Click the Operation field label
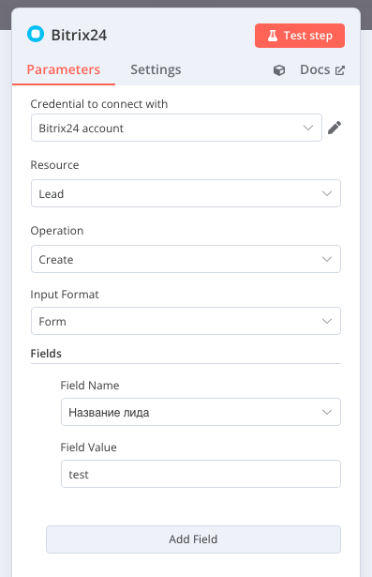The height and width of the screenshot is (577, 372). [57, 231]
